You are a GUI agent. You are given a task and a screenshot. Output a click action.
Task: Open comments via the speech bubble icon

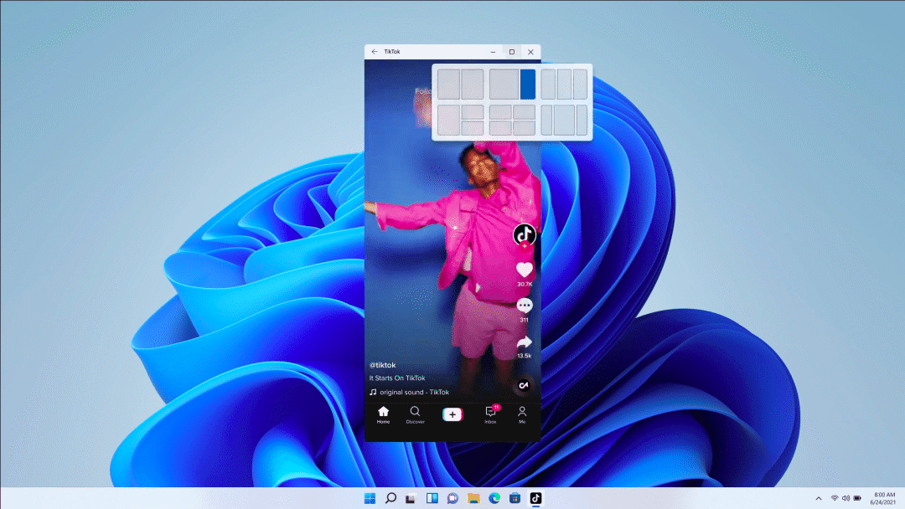(x=524, y=306)
